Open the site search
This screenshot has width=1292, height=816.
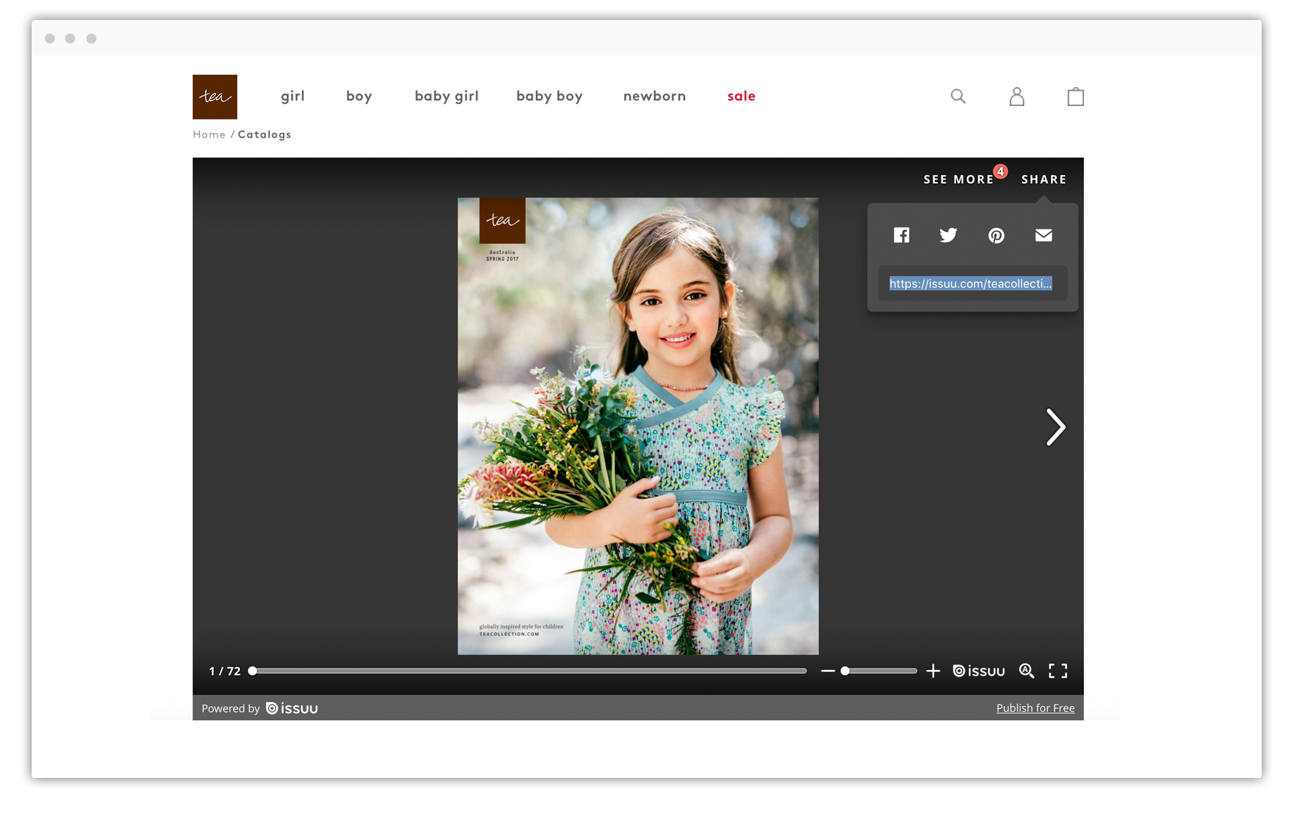(x=958, y=96)
